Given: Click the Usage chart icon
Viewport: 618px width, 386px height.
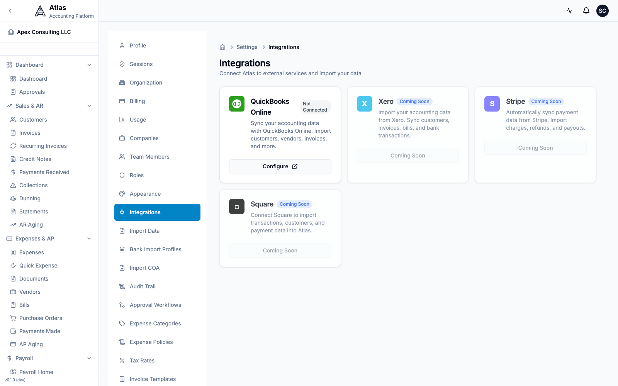Looking at the screenshot, I should [x=122, y=120].
